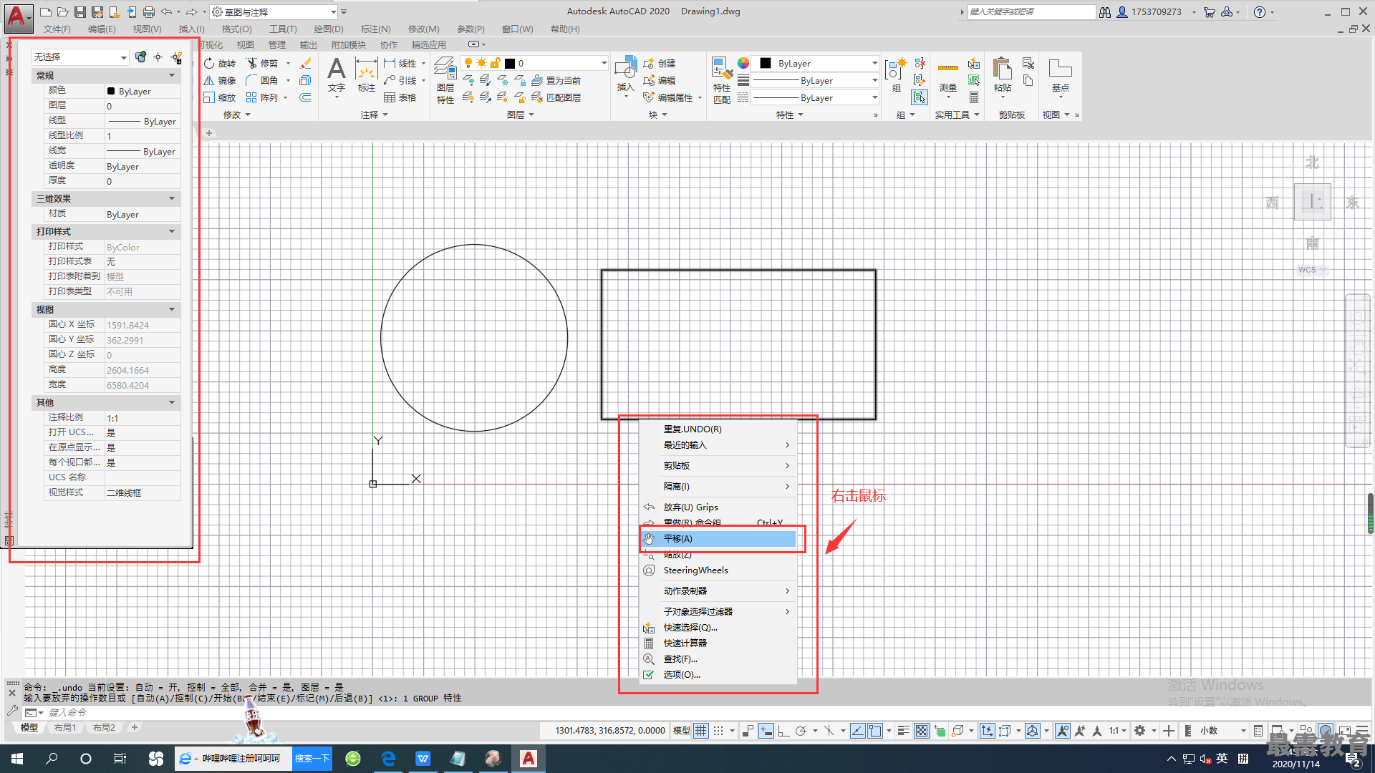The width and height of the screenshot is (1375, 773).
Task: Select the Fillet (圆角) tool
Action: [262, 80]
